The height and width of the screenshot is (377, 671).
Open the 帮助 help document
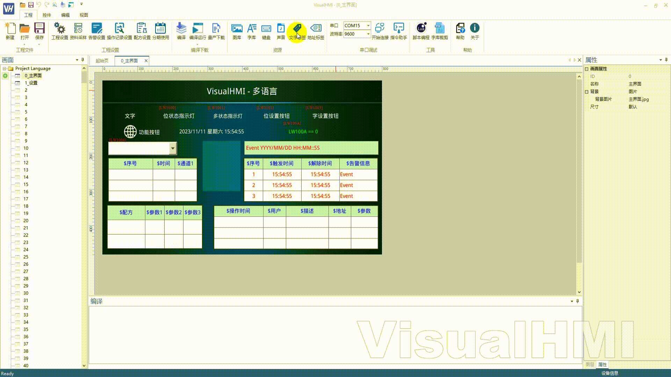(x=460, y=31)
